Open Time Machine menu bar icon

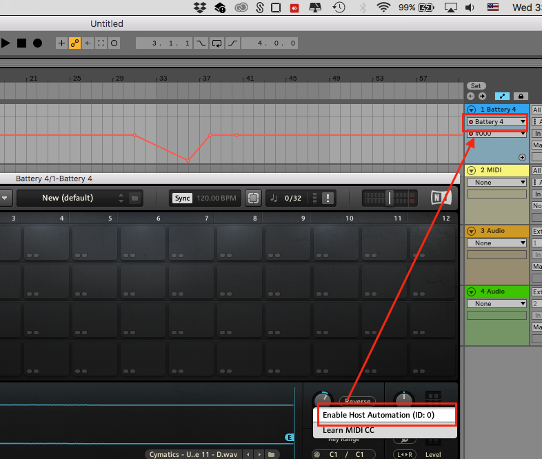point(339,8)
